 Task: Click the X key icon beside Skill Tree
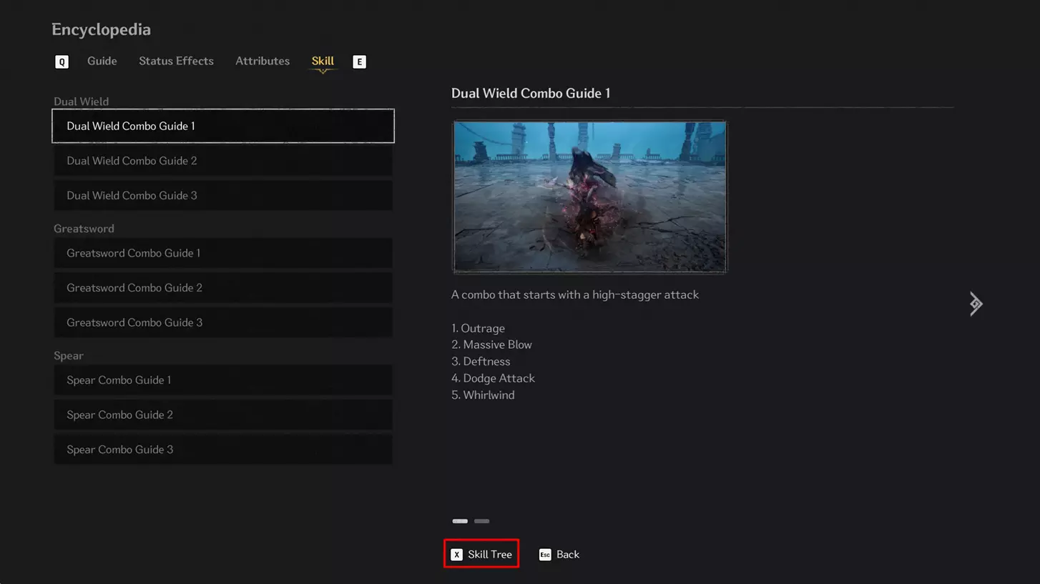456,555
